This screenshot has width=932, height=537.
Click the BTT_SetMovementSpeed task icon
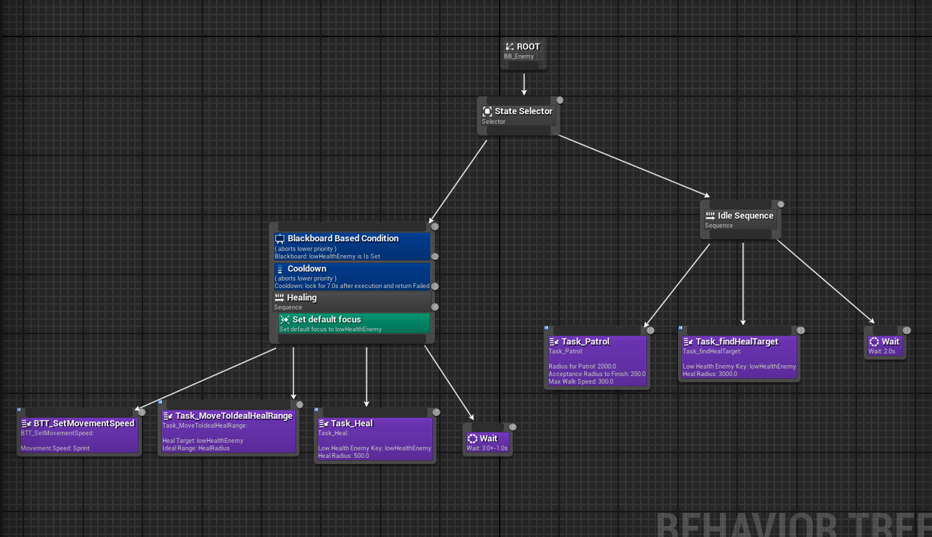pos(26,424)
